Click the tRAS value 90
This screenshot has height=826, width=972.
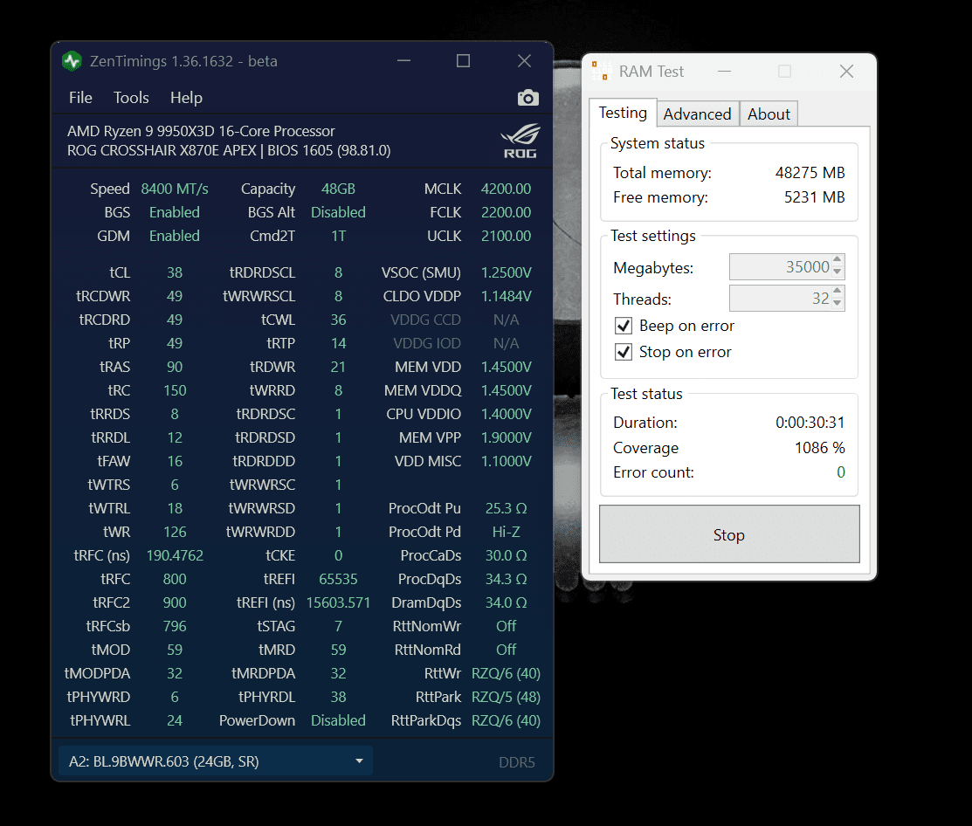175,367
